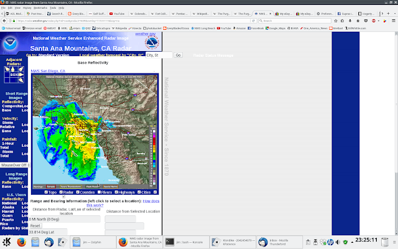Focus the browser Search box
Screen dimensions: 398x249
pos(295,21)
